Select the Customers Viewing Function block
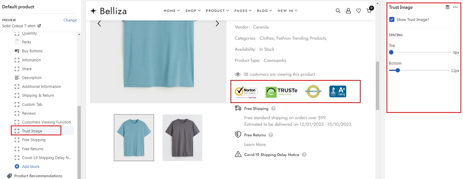Image resolution: width=463 pixels, height=179 pixels. 46,122
